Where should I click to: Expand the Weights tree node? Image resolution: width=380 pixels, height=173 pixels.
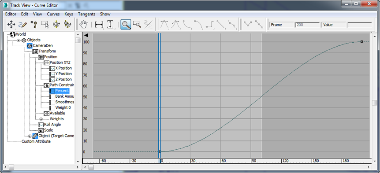coord(41,119)
